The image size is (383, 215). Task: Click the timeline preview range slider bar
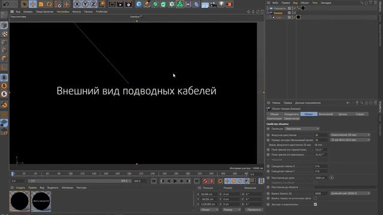point(80,181)
